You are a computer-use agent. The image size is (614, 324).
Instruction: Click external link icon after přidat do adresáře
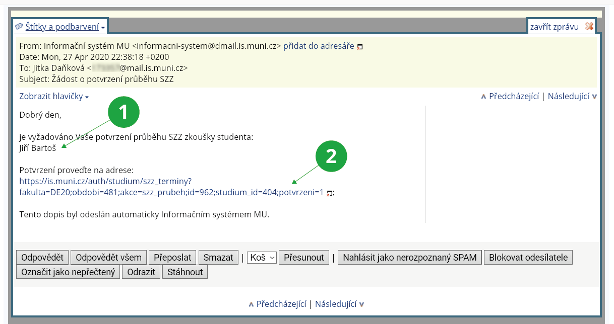point(359,47)
